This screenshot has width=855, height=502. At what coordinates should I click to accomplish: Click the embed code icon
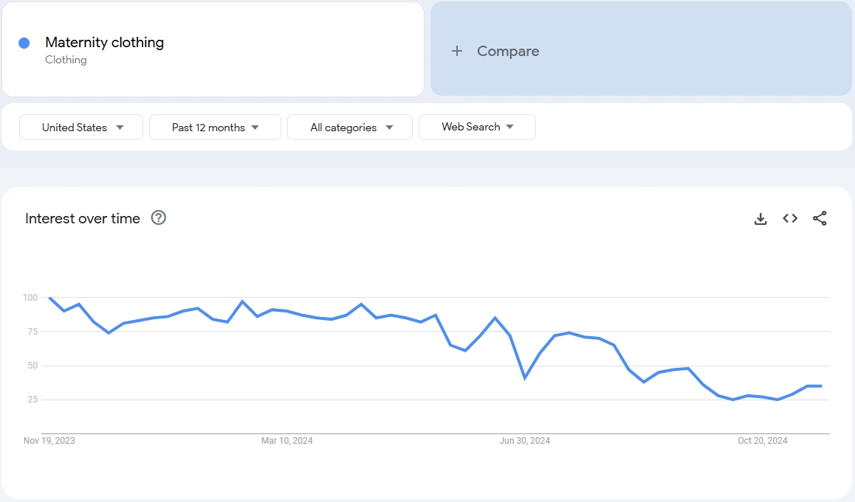click(x=790, y=218)
